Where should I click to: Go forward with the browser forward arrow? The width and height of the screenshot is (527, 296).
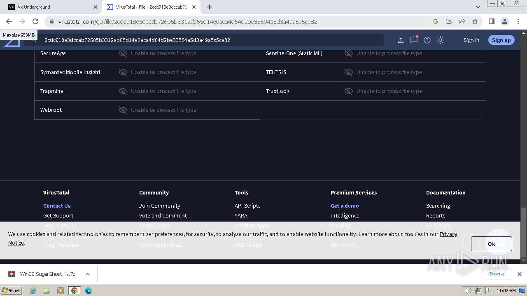tap(22, 21)
